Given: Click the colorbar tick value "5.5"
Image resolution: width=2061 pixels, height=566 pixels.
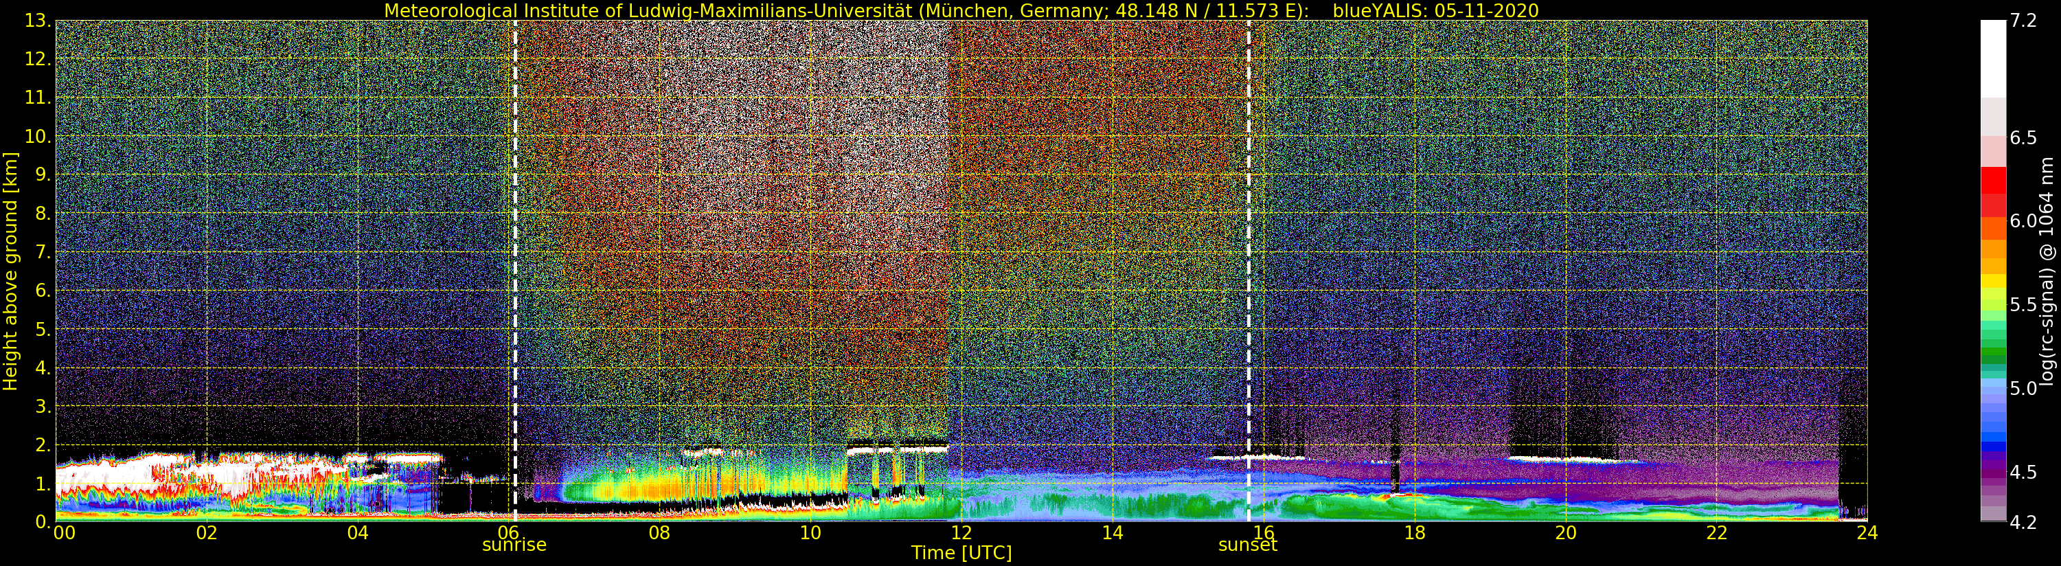Looking at the screenshot, I should pyautogui.click(x=2023, y=304).
